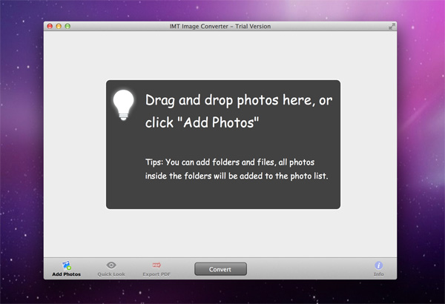Start conversion with the Convert button
The height and width of the screenshot is (304, 445).
coord(220,269)
